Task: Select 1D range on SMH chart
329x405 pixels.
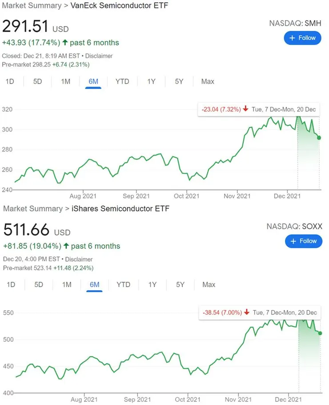Action: [x=9, y=81]
